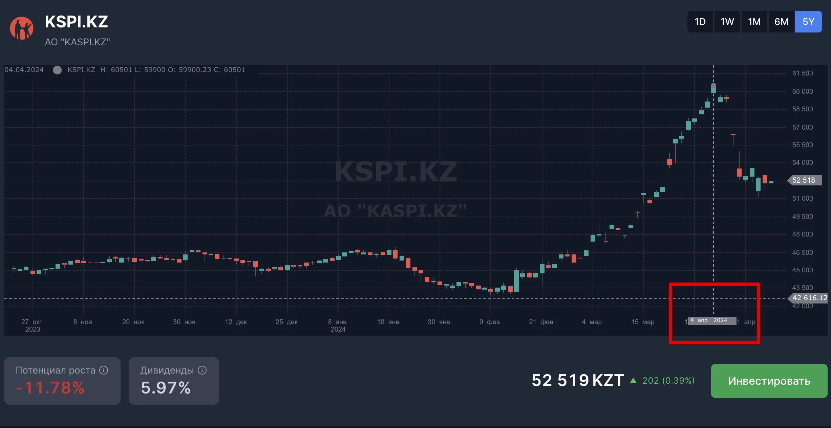Click the crosshair marker dot at the chart peak
The height and width of the screenshot is (428, 831).
[x=713, y=86]
